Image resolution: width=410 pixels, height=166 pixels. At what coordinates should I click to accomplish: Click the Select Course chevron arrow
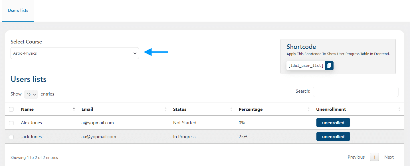pyautogui.click(x=135, y=53)
